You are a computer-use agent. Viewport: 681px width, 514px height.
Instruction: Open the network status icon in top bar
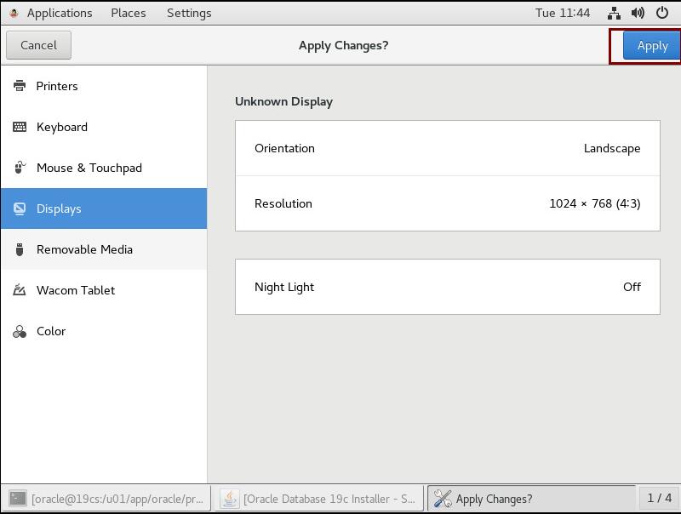pyautogui.click(x=614, y=13)
